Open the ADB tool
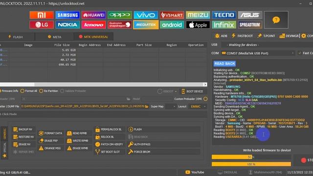The width and height of the screenshot is (313, 176). tap(221, 36)
